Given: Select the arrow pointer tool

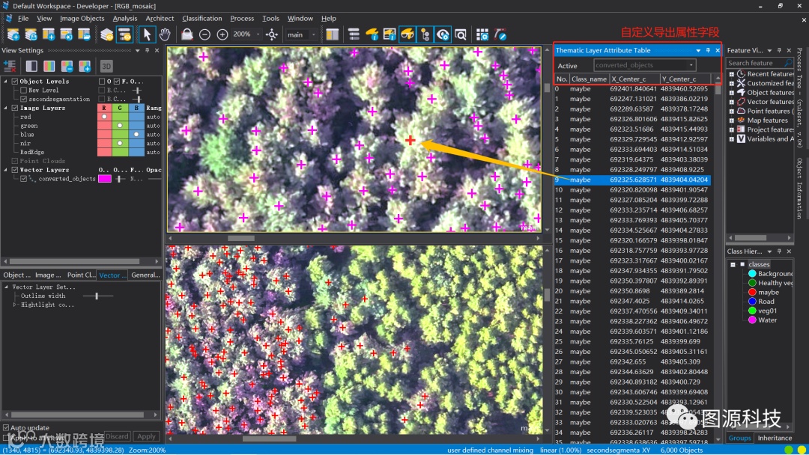Looking at the screenshot, I should tap(146, 34).
